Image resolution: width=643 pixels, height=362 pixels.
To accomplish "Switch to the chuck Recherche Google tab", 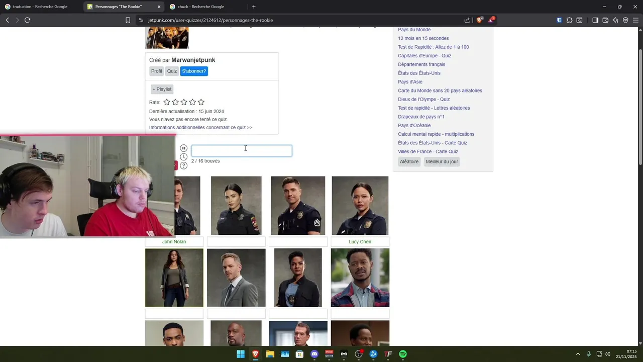I will pyautogui.click(x=206, y=7).
